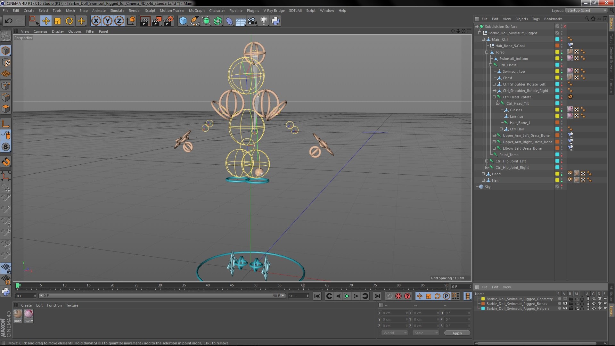Click Record Active Objects button
Image resolution: width=615 pixels, height=346 pixels.
coord(389,296)
